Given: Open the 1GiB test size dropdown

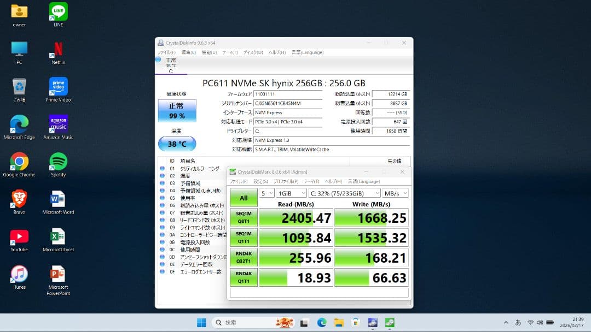Looking at the screenshot, I should tap(291, 193).
